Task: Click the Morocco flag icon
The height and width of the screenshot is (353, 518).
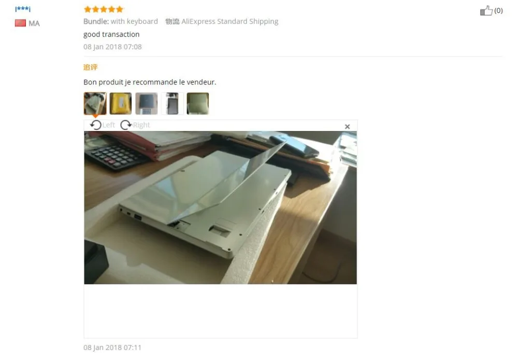Action: (20, 23)
